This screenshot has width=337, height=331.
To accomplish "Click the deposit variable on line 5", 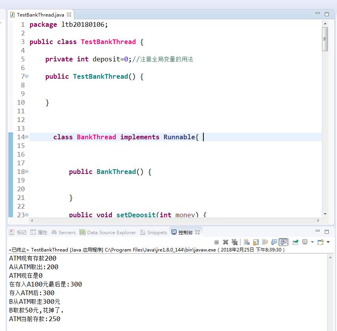I will coord(108,59).
